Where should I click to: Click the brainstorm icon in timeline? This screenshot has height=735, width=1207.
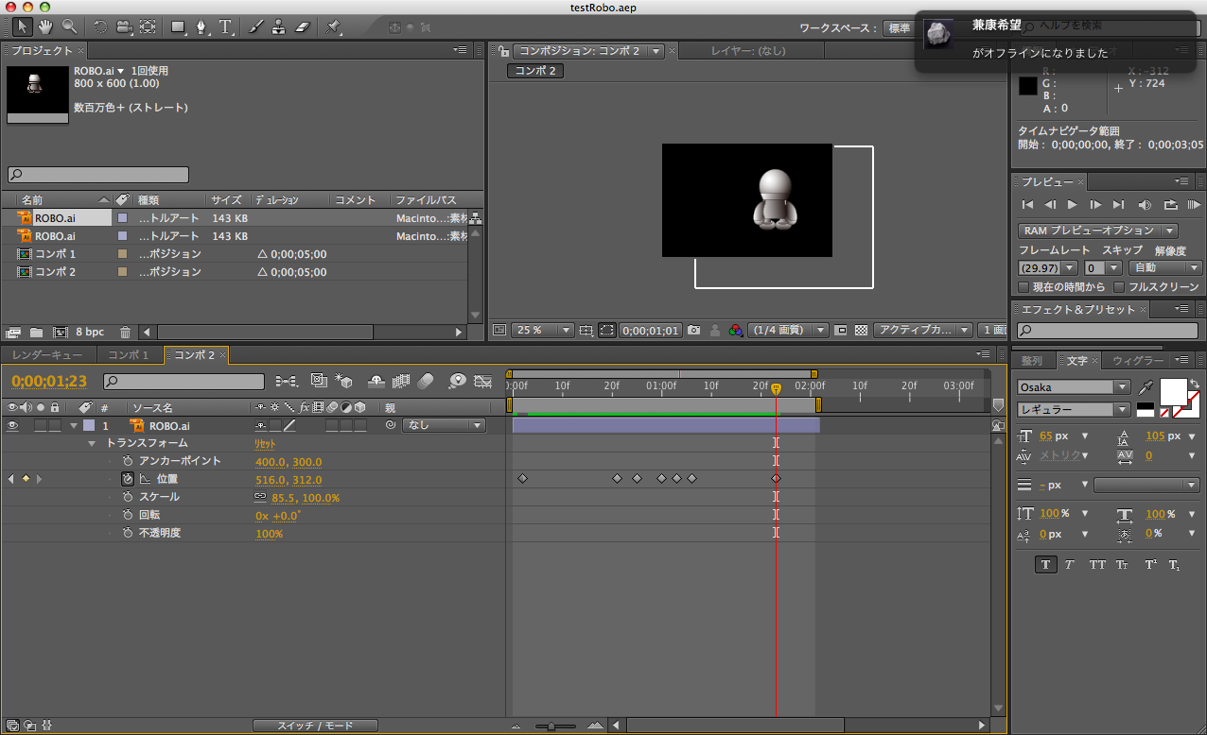pos(458,382)
